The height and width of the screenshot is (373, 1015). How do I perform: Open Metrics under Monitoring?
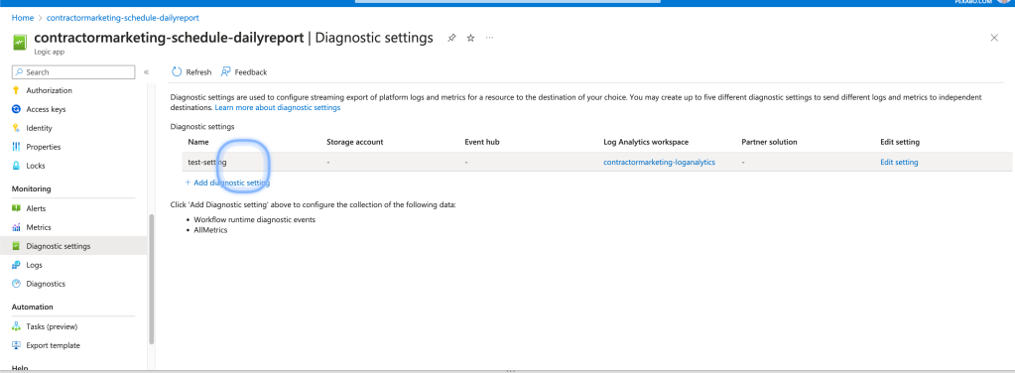pyautogui.click(x=39, y=227)
